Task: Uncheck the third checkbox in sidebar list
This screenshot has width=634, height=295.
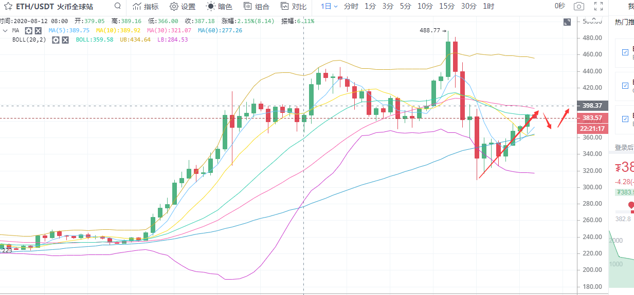Action: [625, 119]
